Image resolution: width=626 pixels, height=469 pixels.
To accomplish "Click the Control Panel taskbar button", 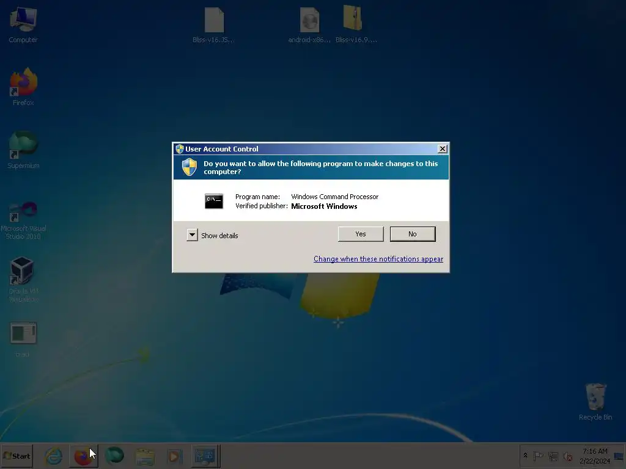I will pyautogui.click(x=205, y=456).
